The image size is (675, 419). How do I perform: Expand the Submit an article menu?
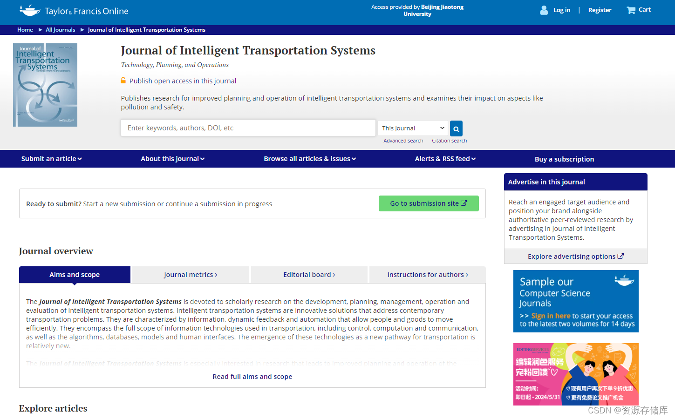(52, 159)
